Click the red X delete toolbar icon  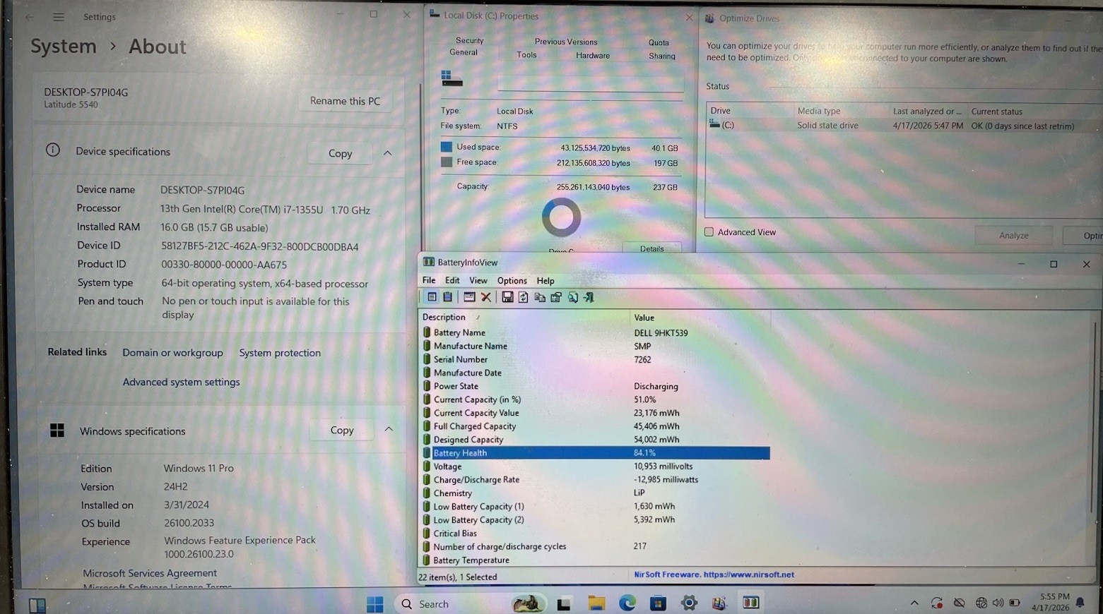[x=486, y=297]
